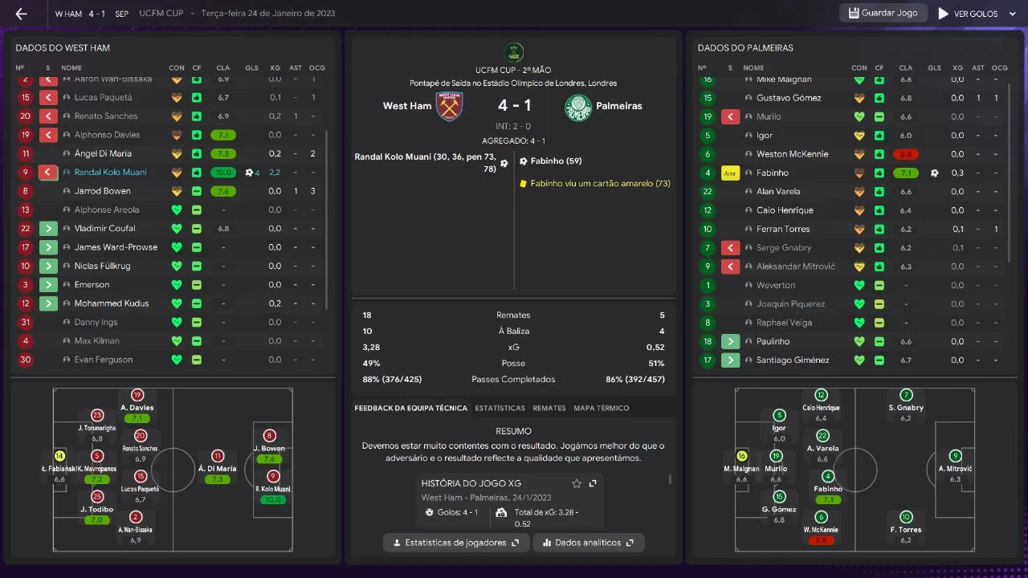Image resolution: width=1028 pixels, height=578 pixels.
Task: Click the West Ham player list scrollbar
Action: tap(326, 221)
